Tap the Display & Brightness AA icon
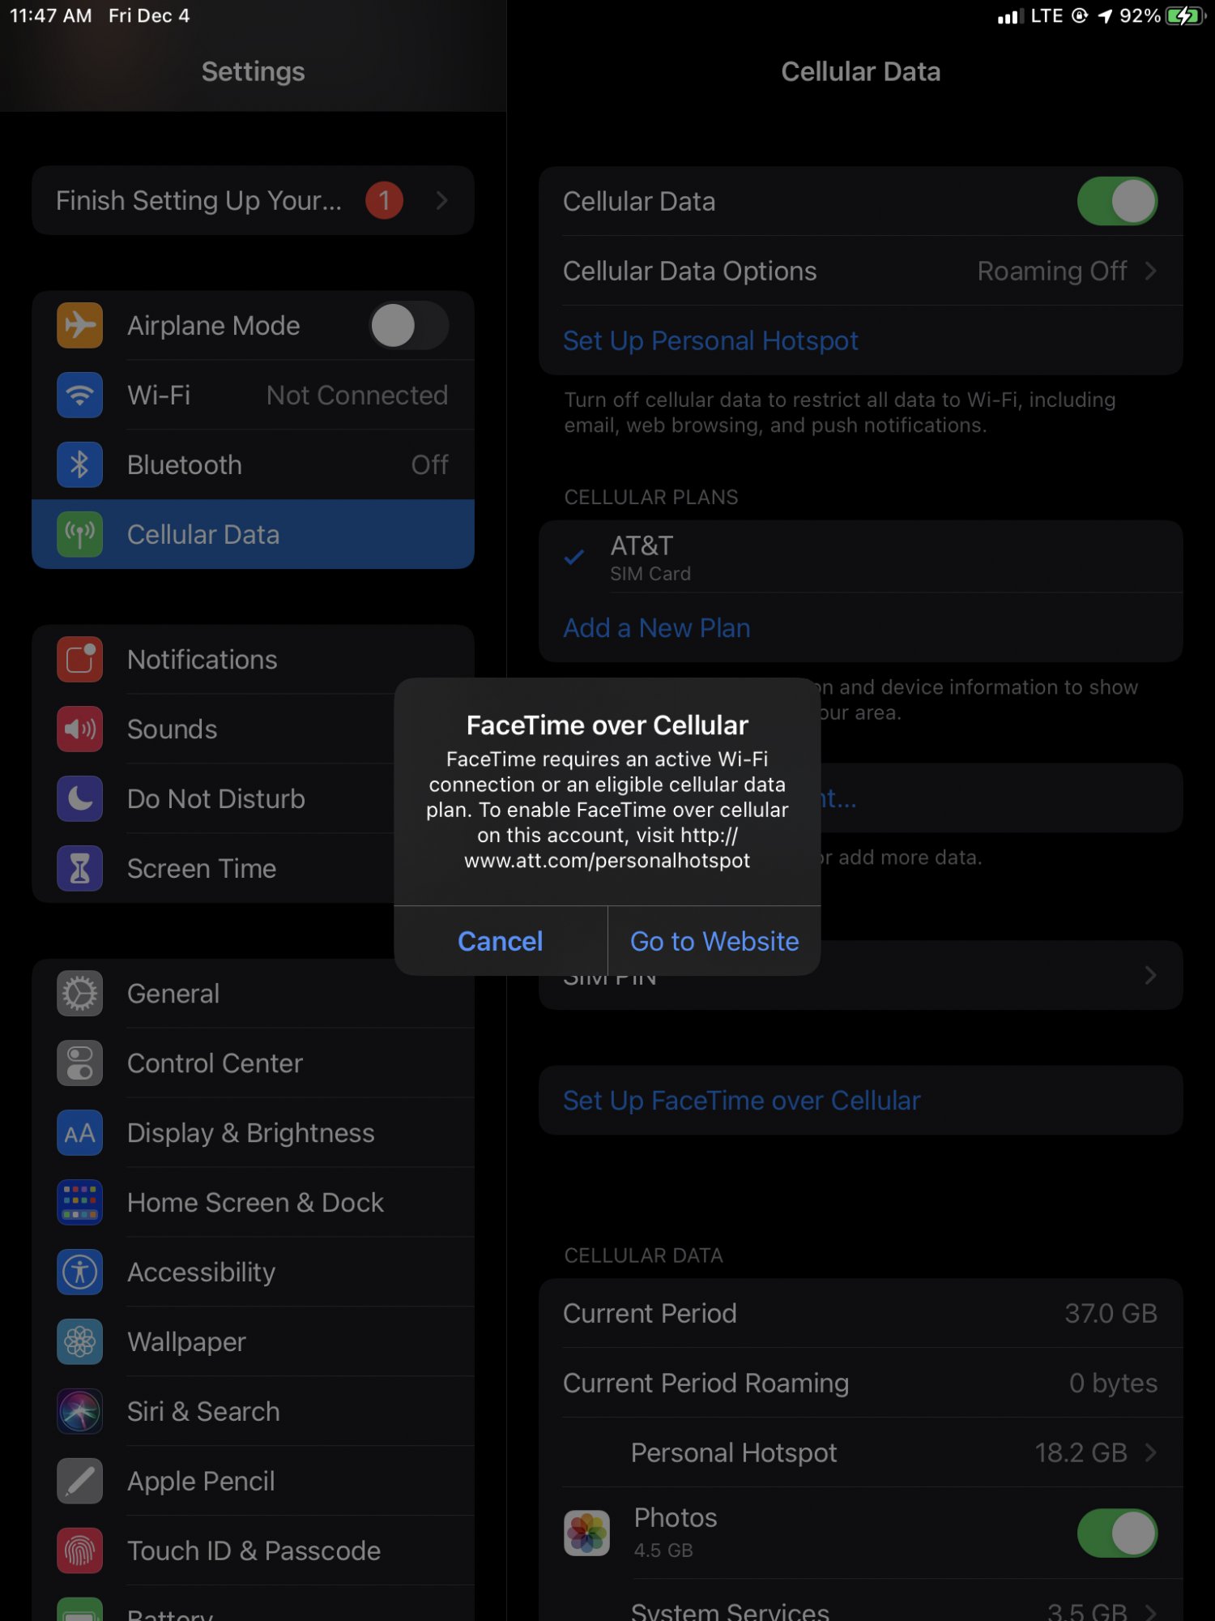 click(x=79, y=1132)
